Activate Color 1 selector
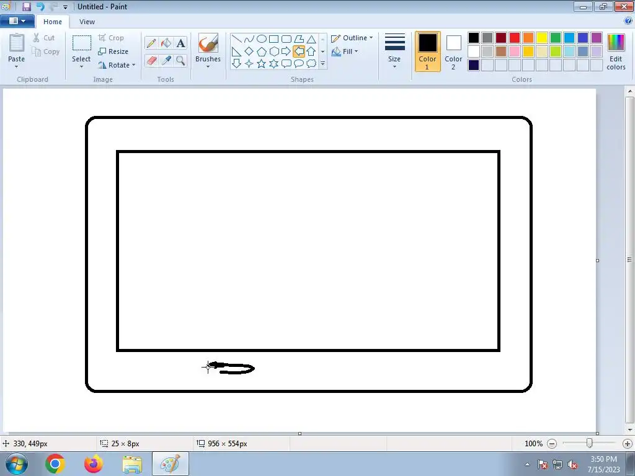Viewport: 635px width, 476px height. tap(427, 52)
